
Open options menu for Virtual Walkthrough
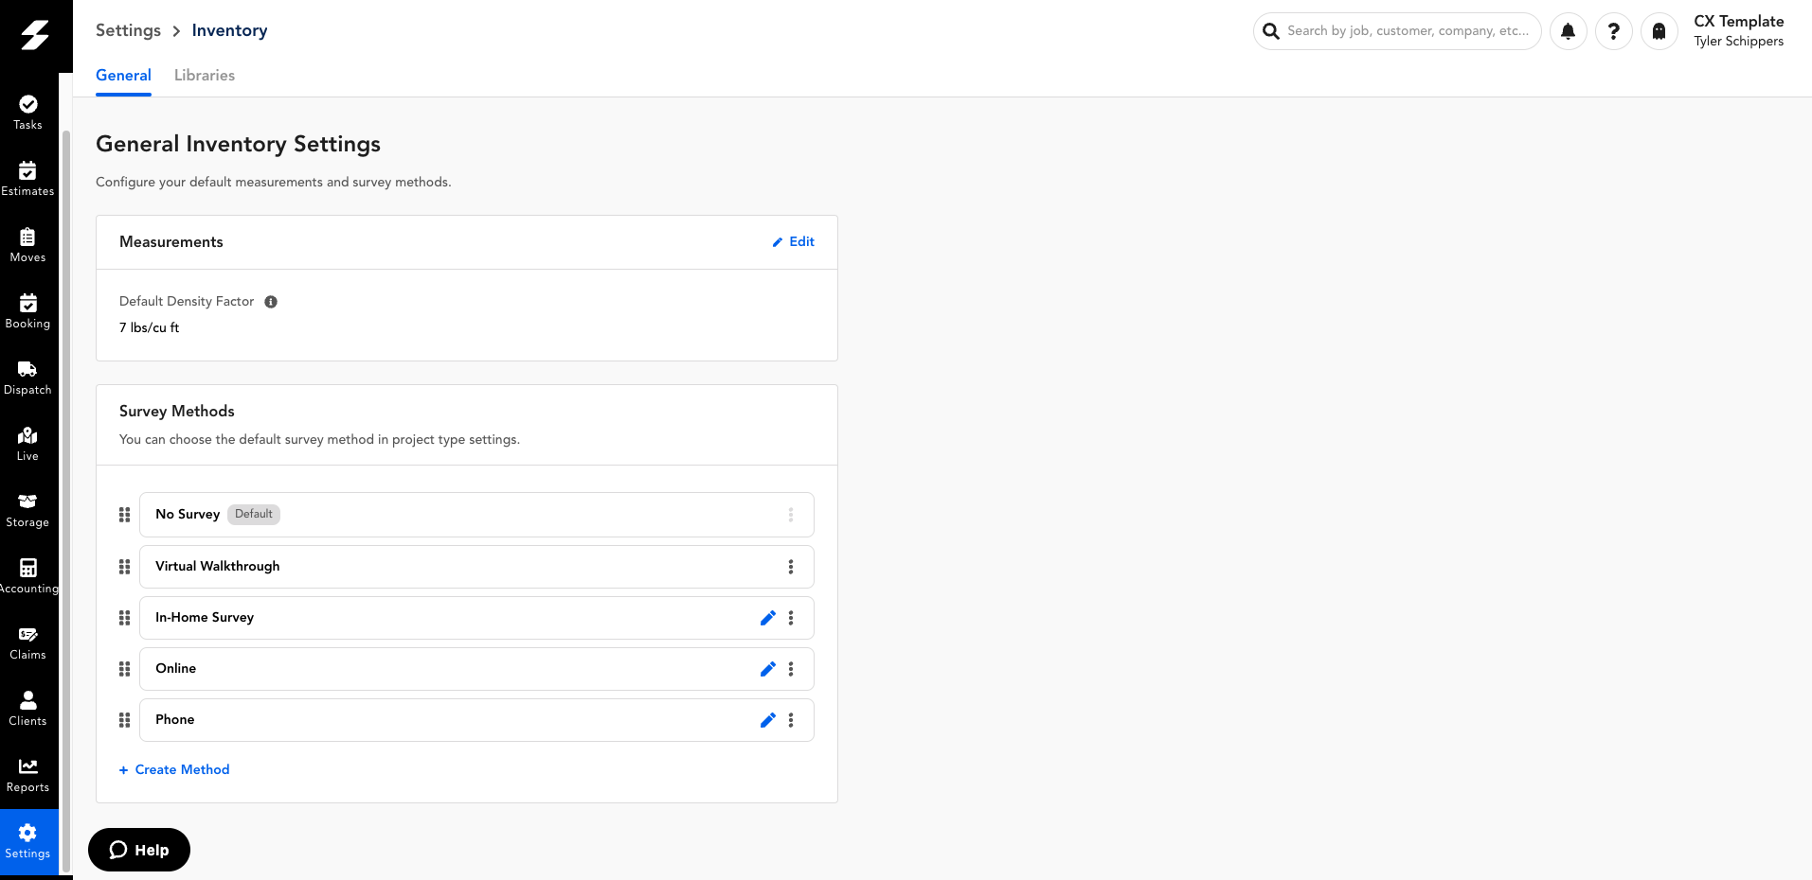pos(791,567)
